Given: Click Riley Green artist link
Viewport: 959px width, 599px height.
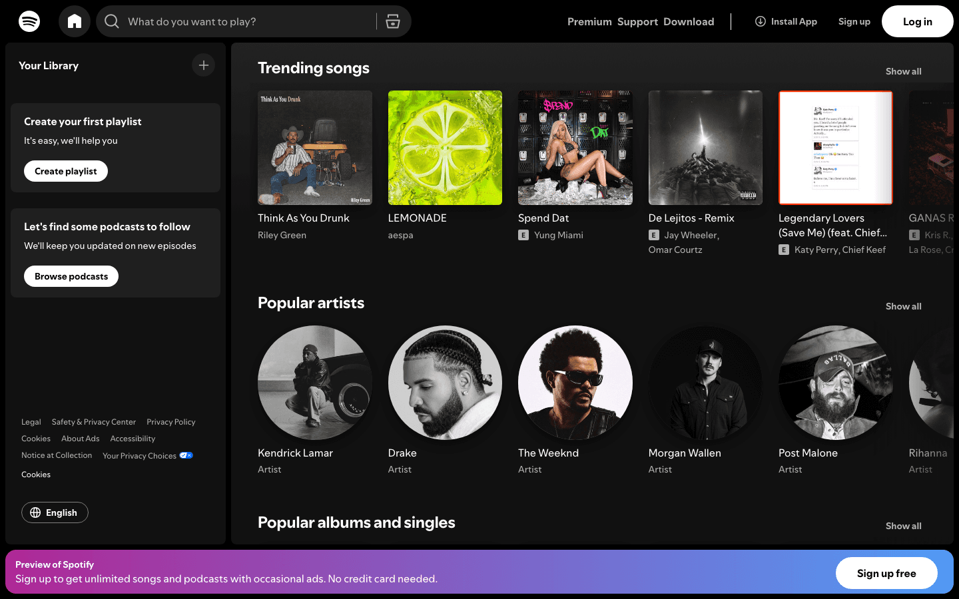Looking at the screenshot, I should point(282,235).
